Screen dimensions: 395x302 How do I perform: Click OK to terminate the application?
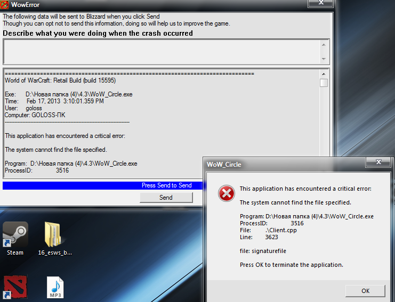coord(365,291)
